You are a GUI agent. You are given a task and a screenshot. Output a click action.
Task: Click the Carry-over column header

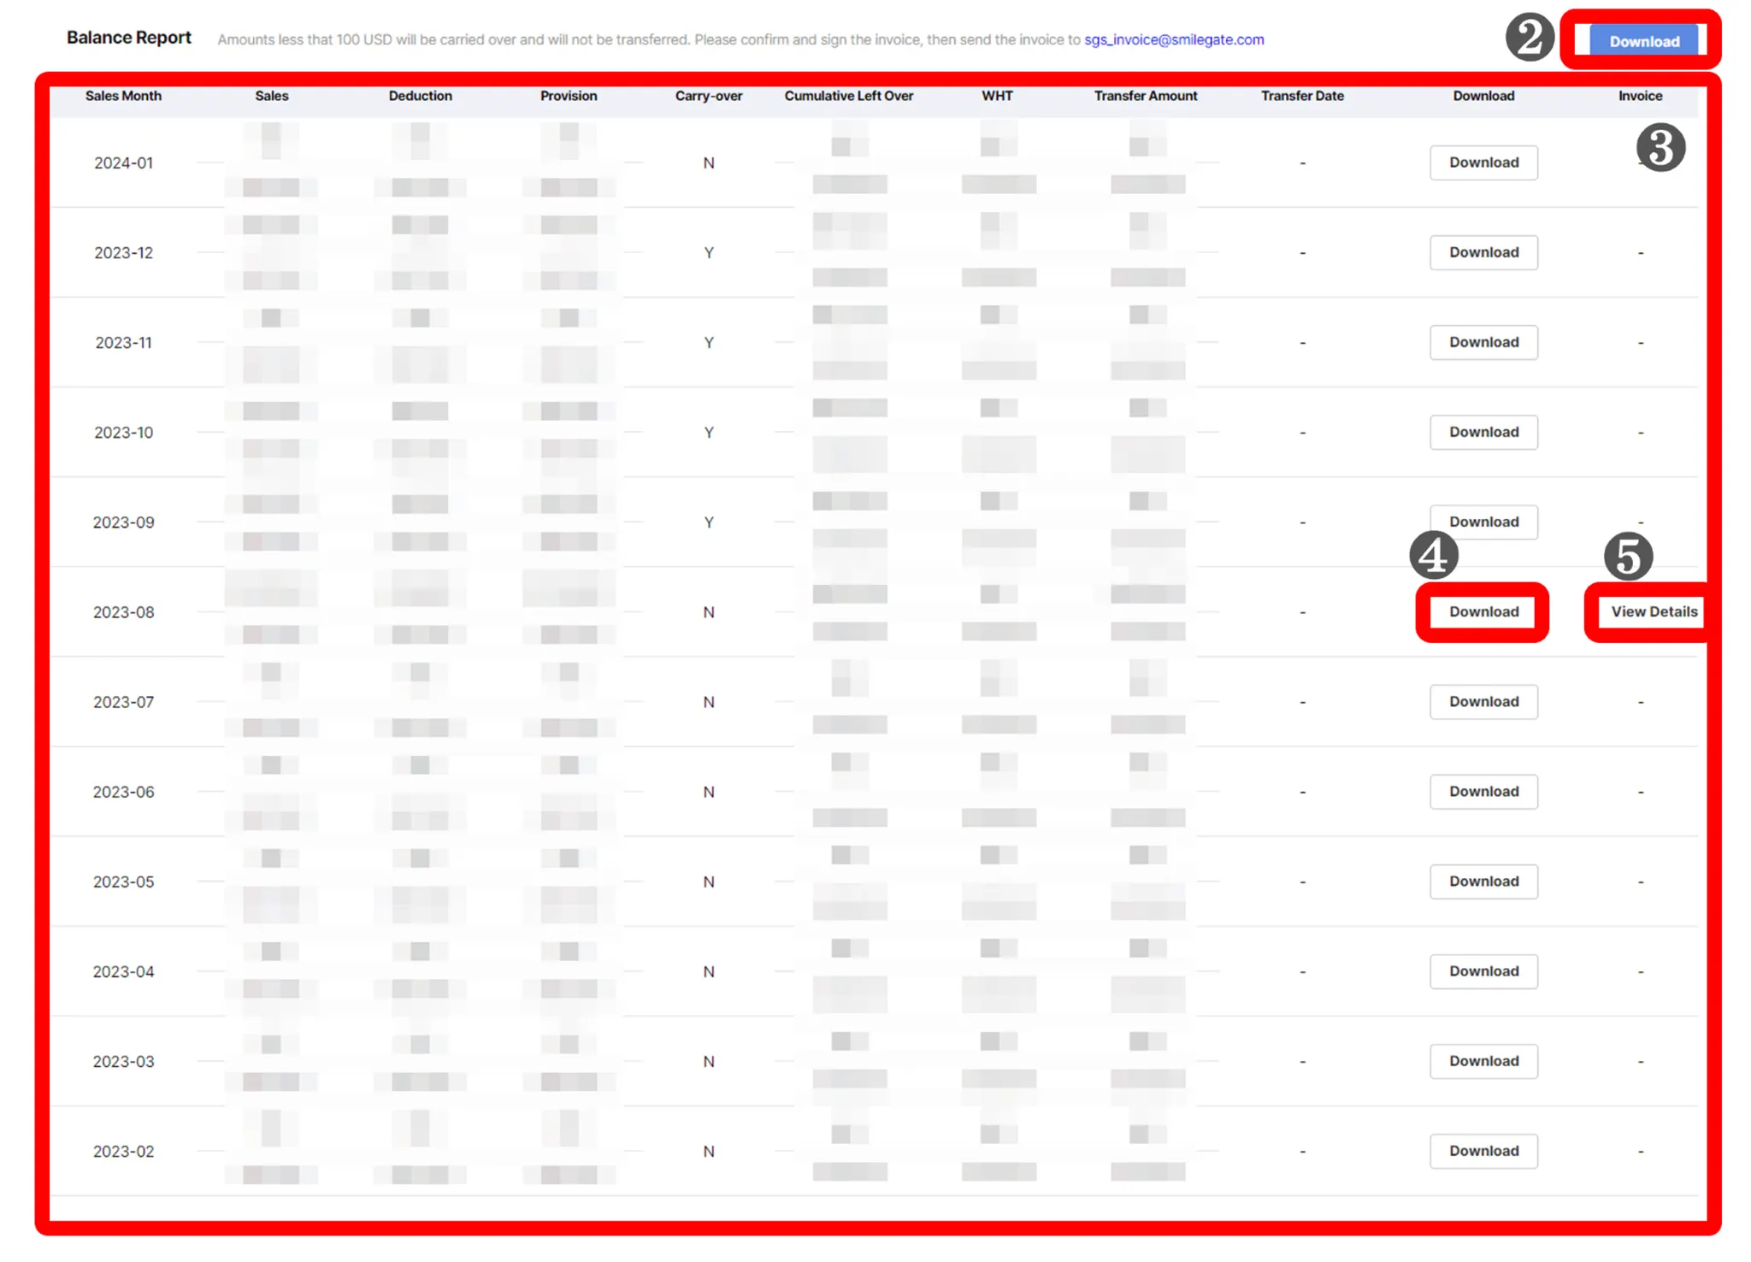[x=708, y=96]
